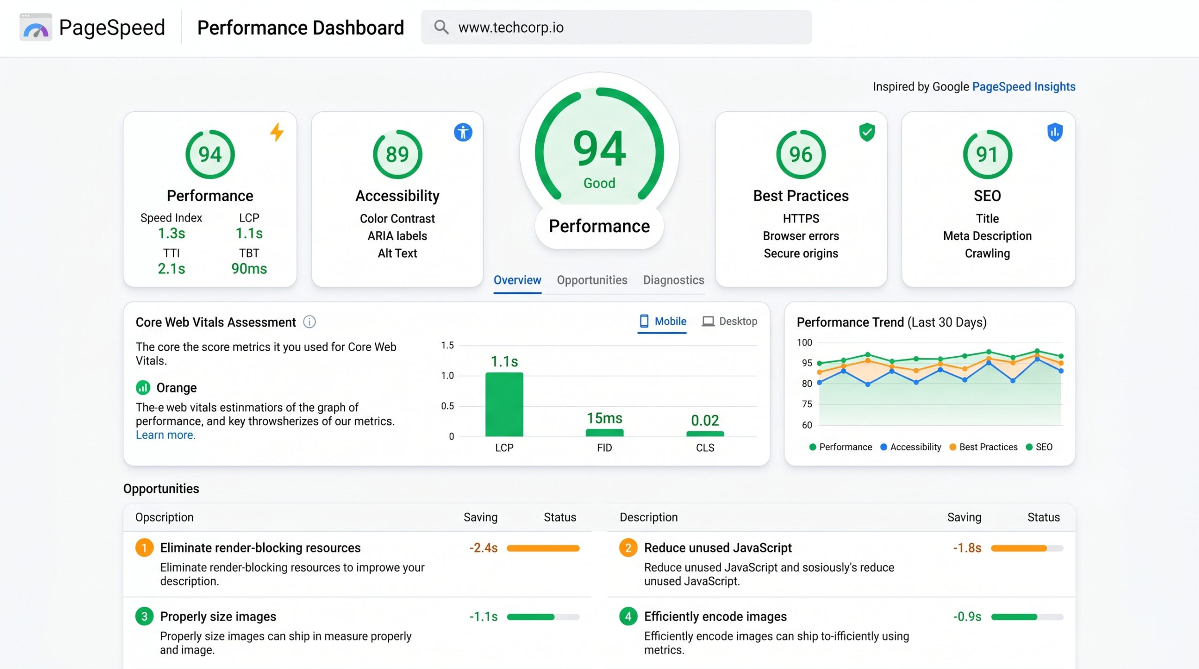Click the Speed Index 1.3s value

click(x=171, y=233)
